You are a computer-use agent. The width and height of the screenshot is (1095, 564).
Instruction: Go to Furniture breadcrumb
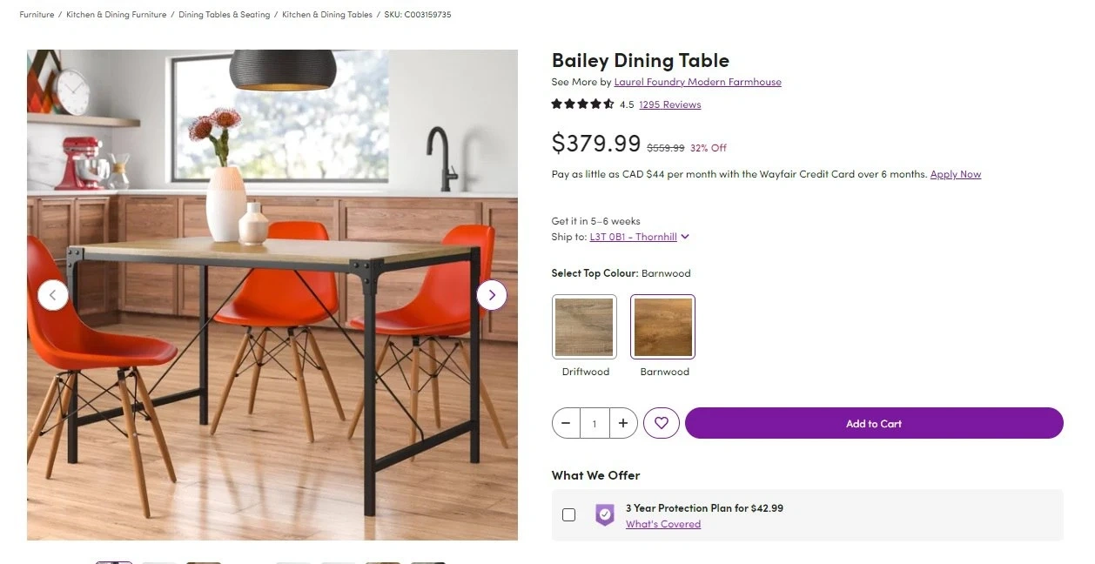[37, 15]
